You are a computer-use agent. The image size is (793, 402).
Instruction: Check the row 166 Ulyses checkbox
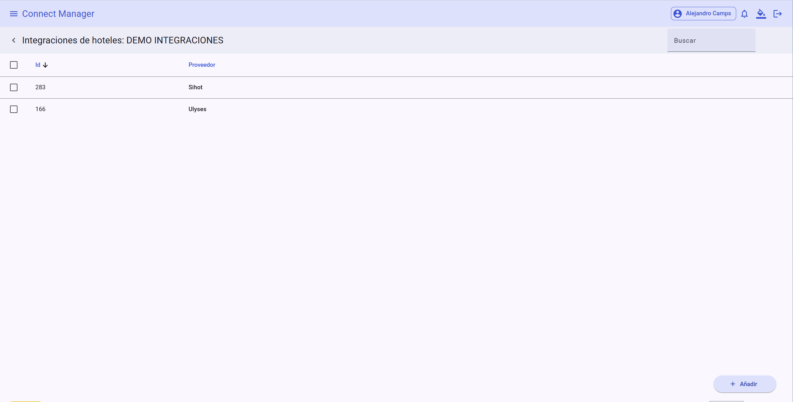14,109
